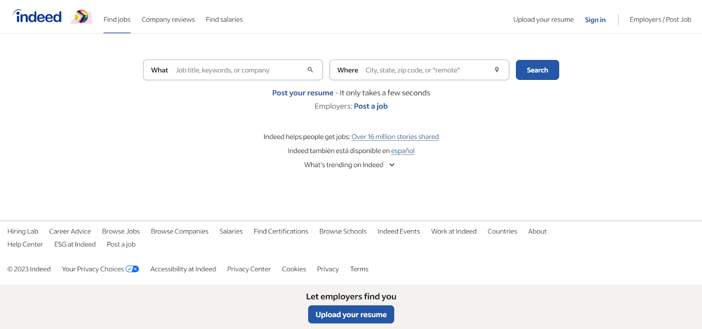Open Hiring Lab footer link

click(23, 231)
